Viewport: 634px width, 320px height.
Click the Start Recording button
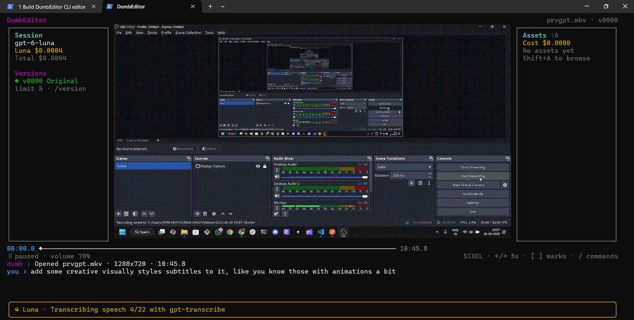point(473,176)
